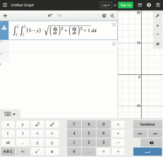Zoom in on the graph
163x157 pixels.
[158, 26]
